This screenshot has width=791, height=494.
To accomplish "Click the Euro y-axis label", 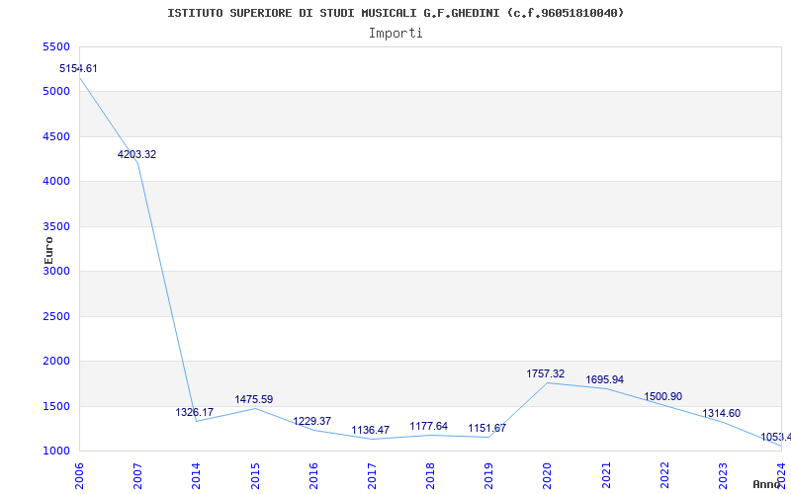I will tap(48, 251).
